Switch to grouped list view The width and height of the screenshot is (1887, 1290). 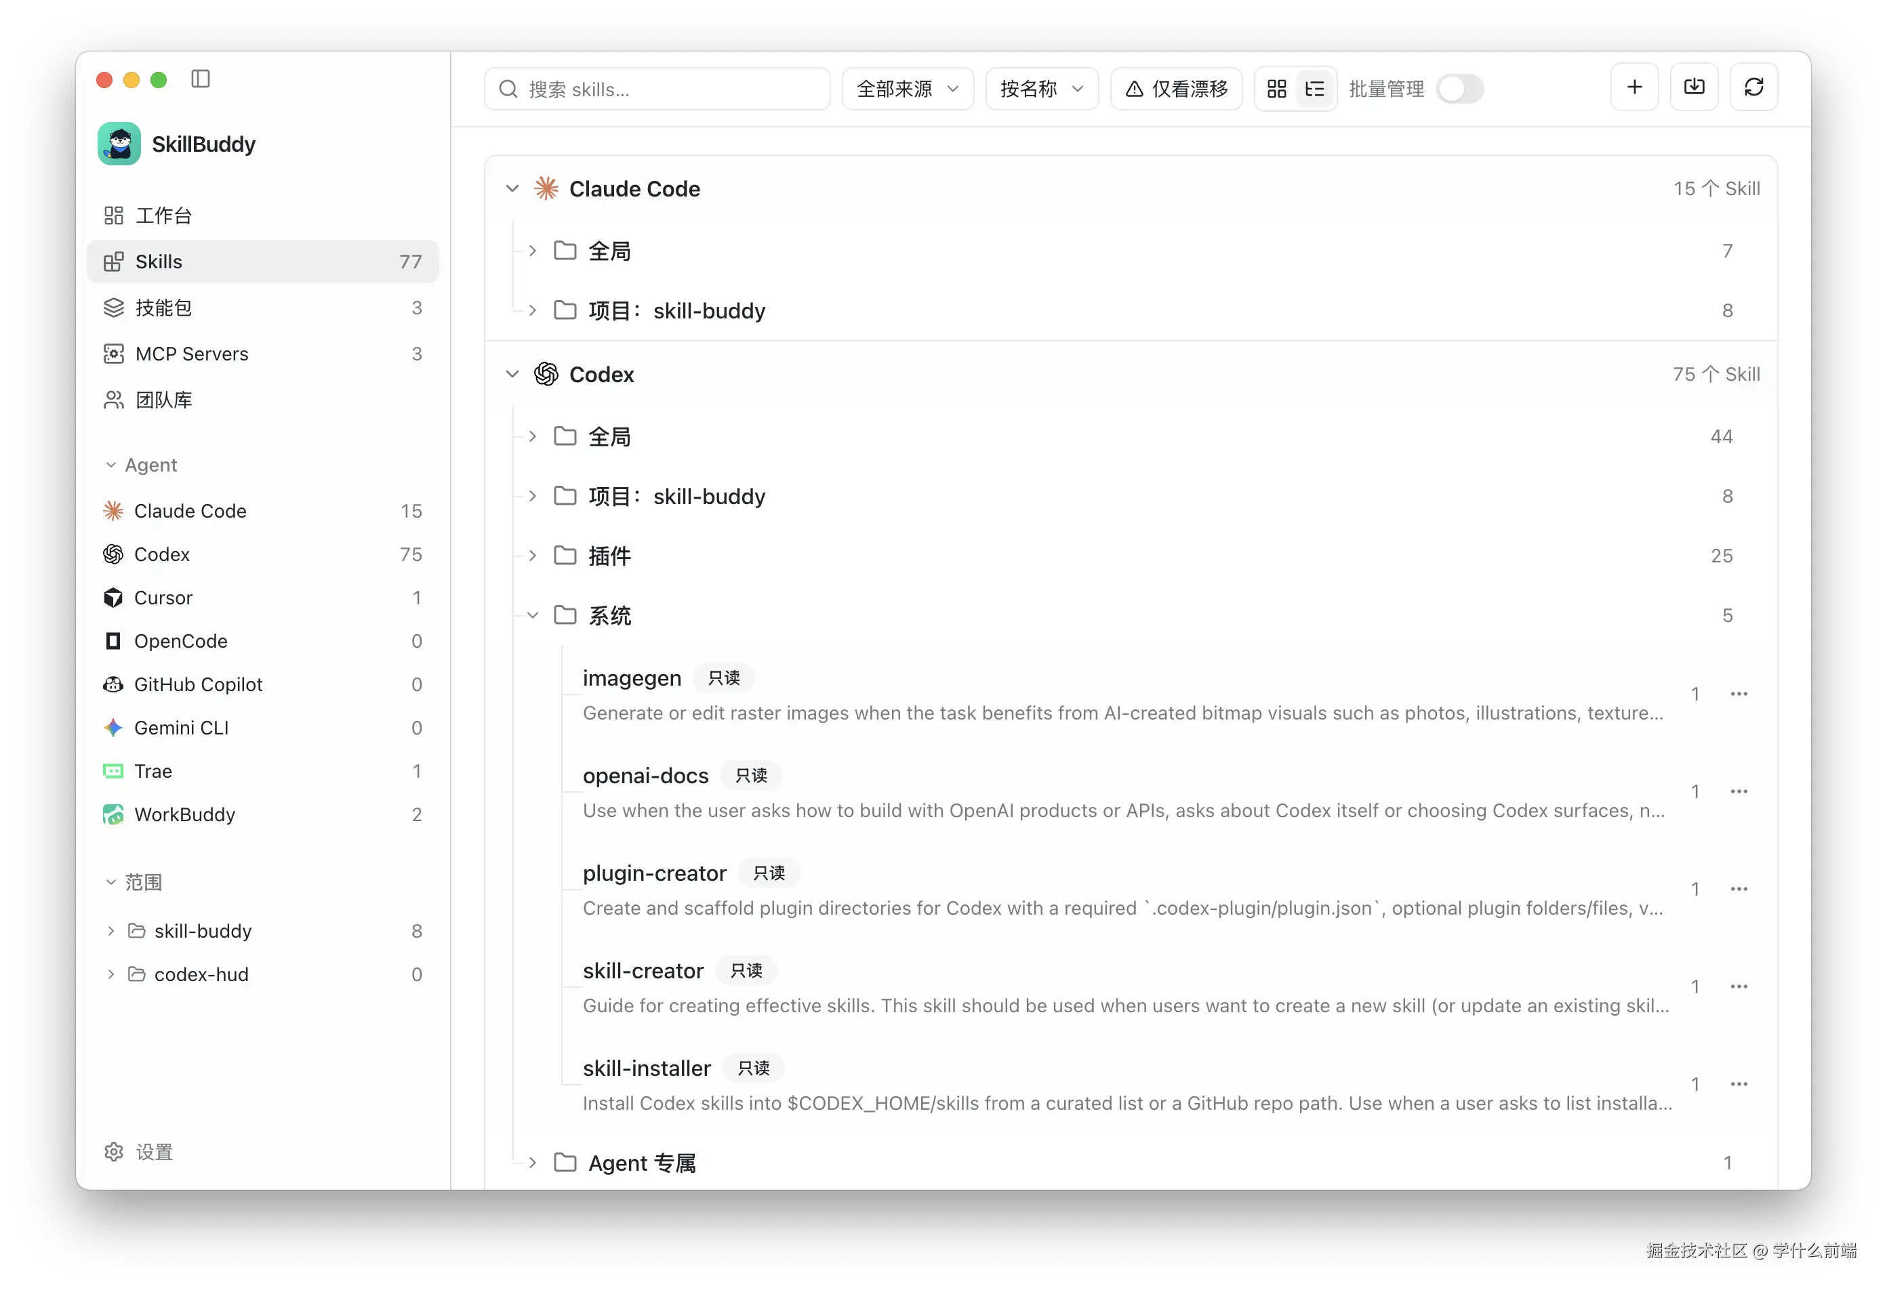tap(1314, 89)
